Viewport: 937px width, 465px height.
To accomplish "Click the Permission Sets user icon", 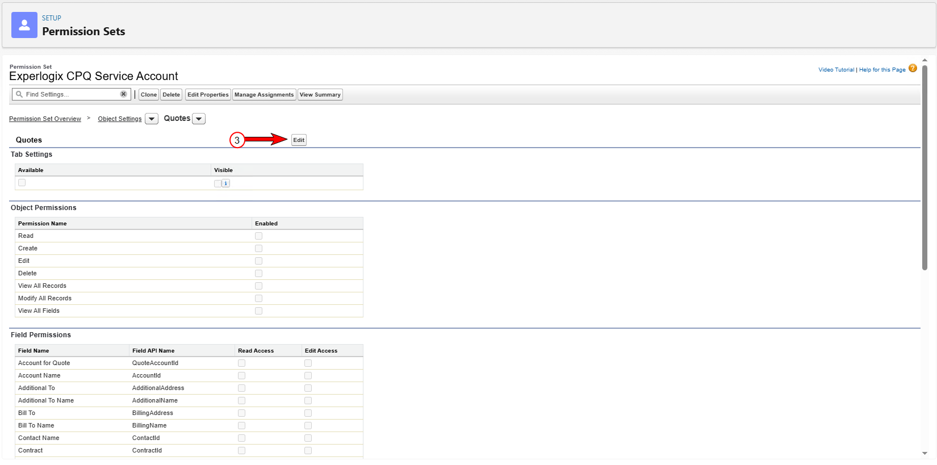I will 24,25.
